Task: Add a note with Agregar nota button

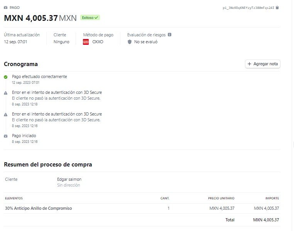Action: pos(262,64)
